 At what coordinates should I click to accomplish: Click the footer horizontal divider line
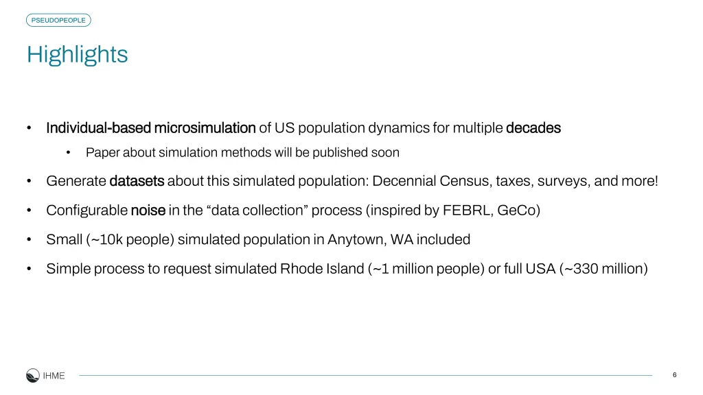(365, 375)
